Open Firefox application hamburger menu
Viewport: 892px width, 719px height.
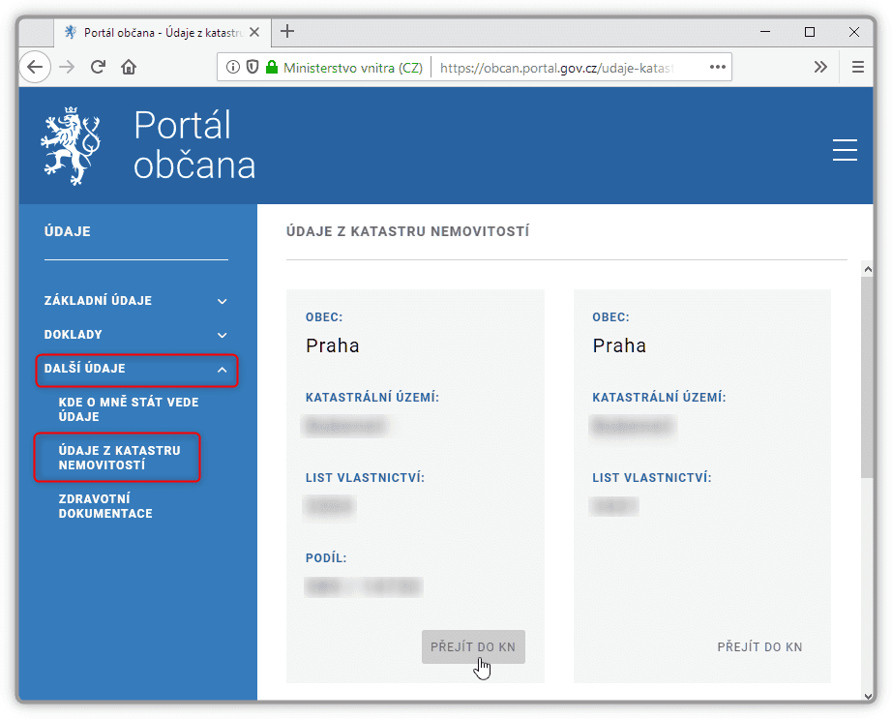point(858,67)
